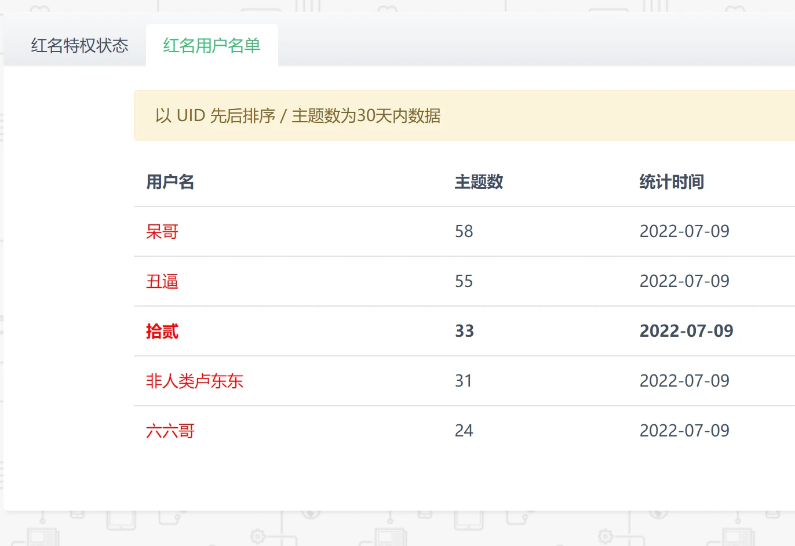Click the bold topic count 33
This screenshot has height=546, width=795.
464,332
